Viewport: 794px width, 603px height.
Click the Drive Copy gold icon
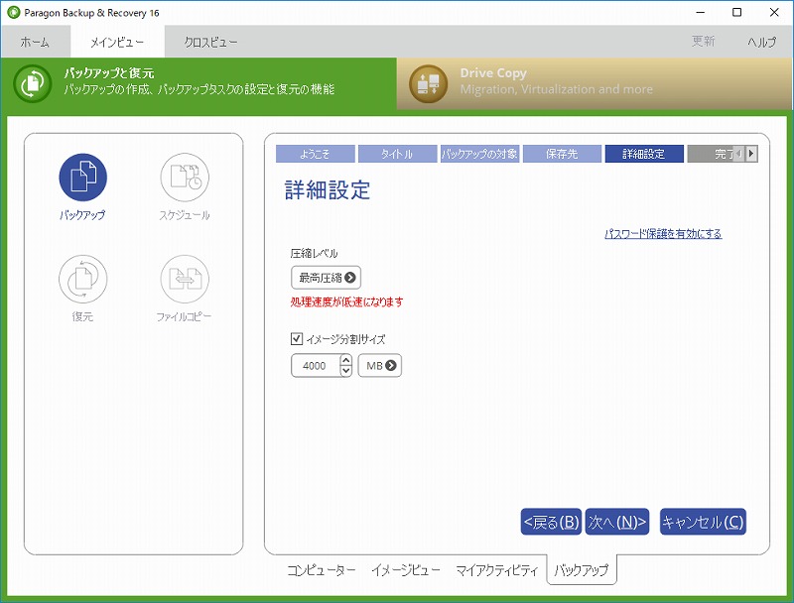(x=429, y=83)
